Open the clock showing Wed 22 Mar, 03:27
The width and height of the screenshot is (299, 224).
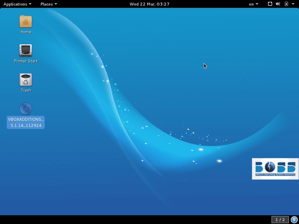pyautogui.click(x=149, y=4)
